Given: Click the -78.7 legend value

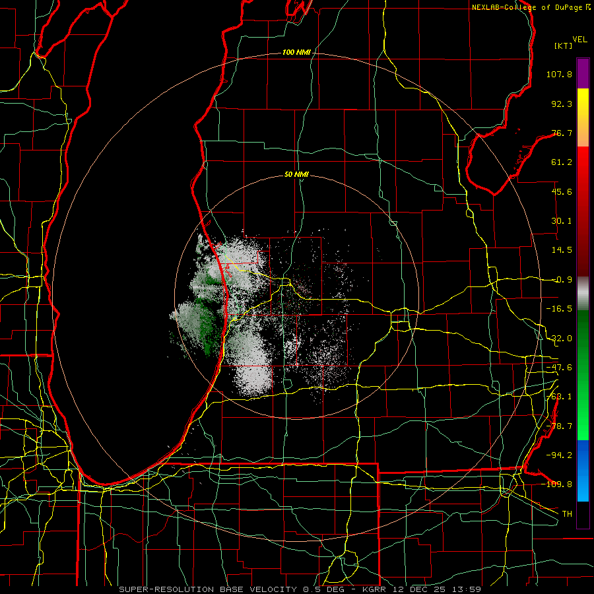Looking at the screenshot, I should (x=559, y=426).
